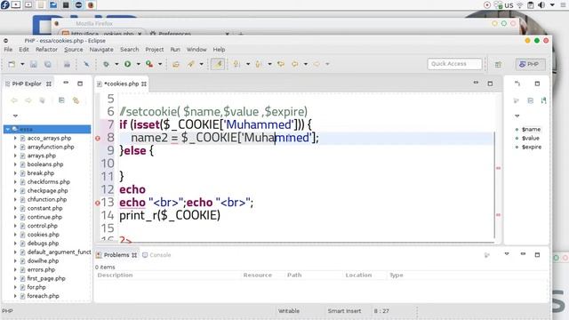Click the Back navigation arrow icon
The image size is (569, 320).
click(x=294, y=64)
